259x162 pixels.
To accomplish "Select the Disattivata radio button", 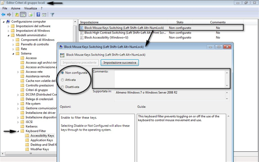I will pyautogui.click(x=62, y=87).
